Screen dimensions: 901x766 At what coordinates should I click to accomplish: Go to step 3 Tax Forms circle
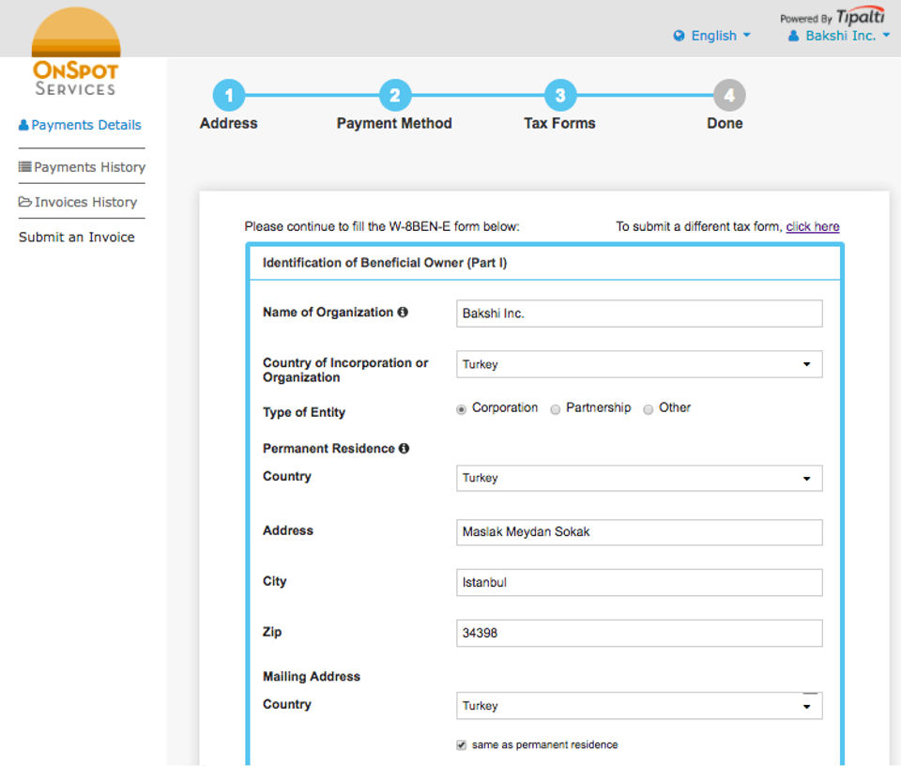coord(560,95)
